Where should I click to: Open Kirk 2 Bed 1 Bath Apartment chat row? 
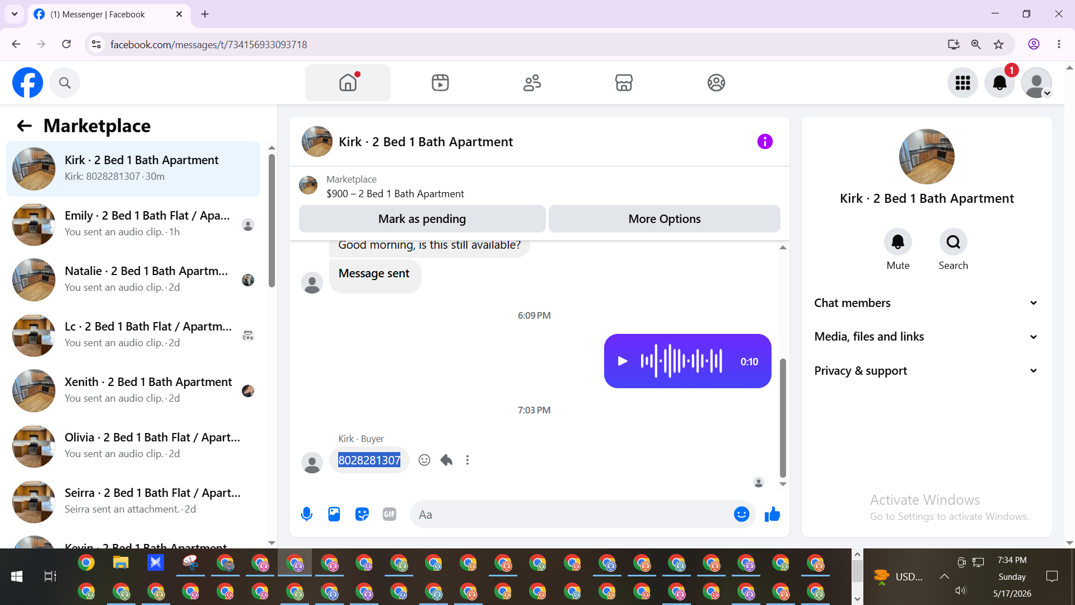coord(133,169)
